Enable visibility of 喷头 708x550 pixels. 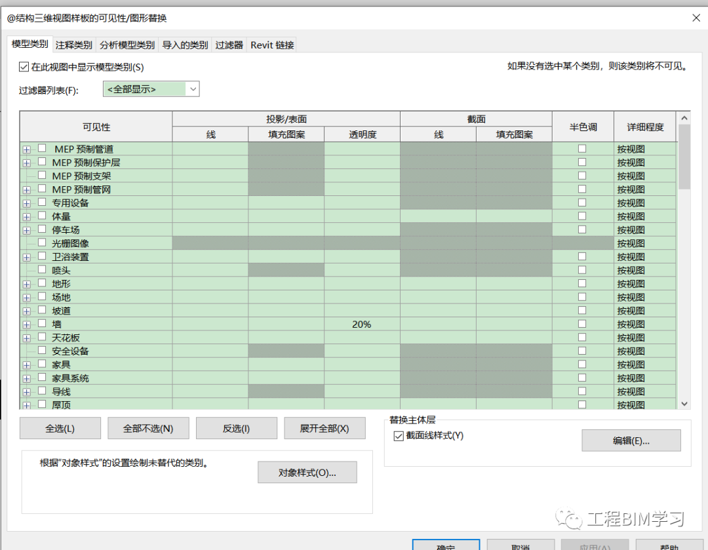pos(42,269)
